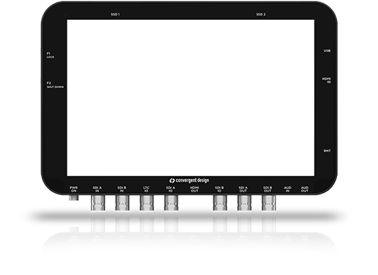Click the BNC connector under SDI B OUT
Image resolution: width=378 pixels, height=275 pixels.
click(269, 202)
